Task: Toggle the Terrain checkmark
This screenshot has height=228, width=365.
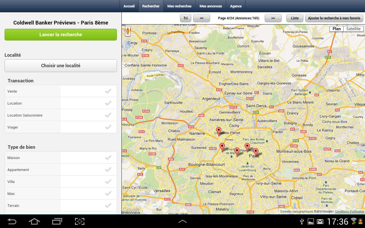Action: 108,205
